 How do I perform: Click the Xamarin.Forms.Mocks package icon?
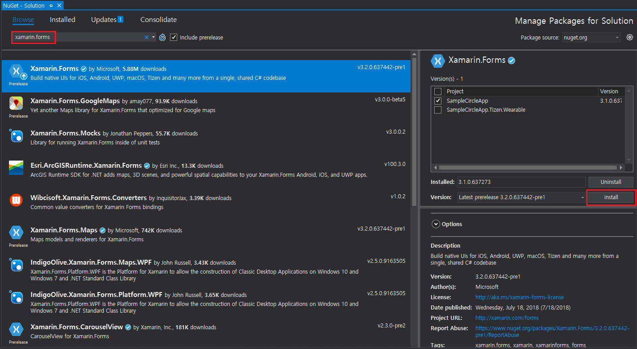pyautogui.click(x=16, y=135)
